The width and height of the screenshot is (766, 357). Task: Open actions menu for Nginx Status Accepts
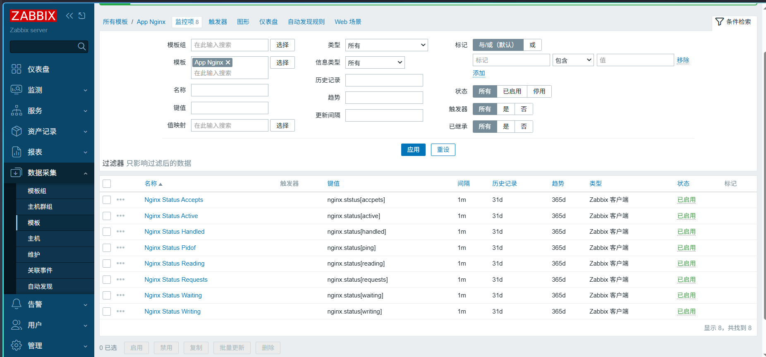click(120, 199)
